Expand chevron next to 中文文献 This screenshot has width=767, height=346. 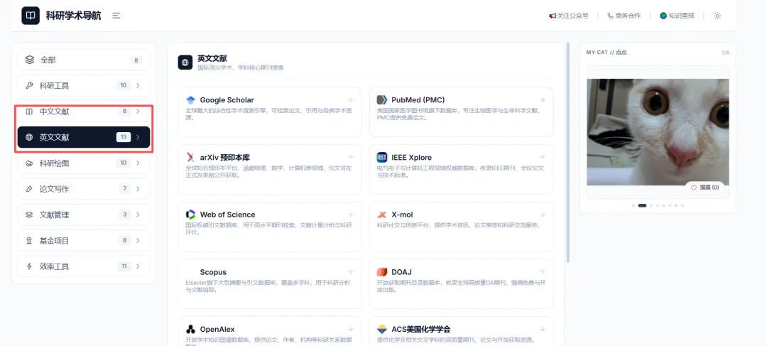[x=138, y=112]
